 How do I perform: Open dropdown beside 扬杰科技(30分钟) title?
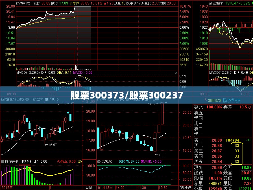127,99
